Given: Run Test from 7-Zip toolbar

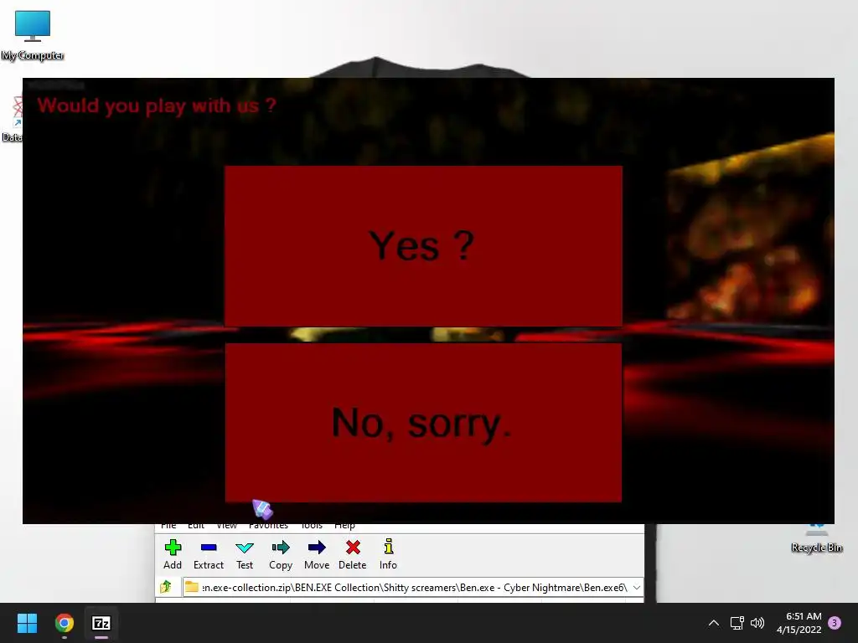Looking at the screenshot, I should (245, 554).
